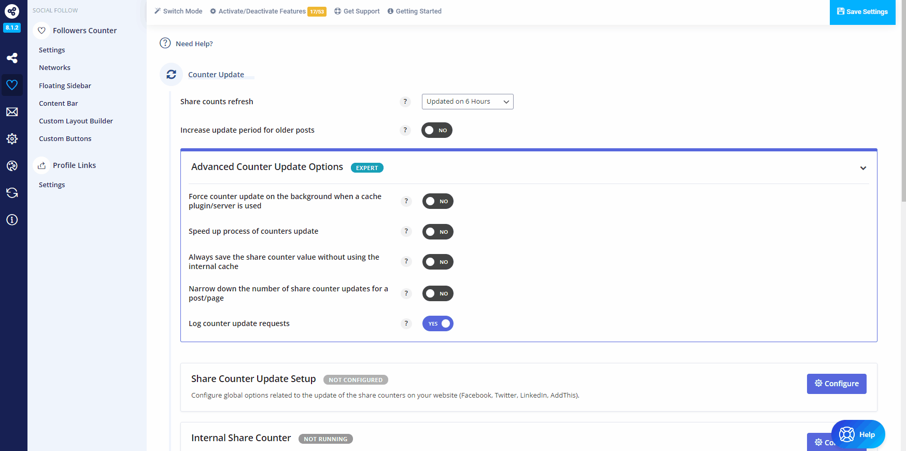Viewport: 906px width, 451px height.
Task: Click the page vertical scrollbar
Action: 903,104
